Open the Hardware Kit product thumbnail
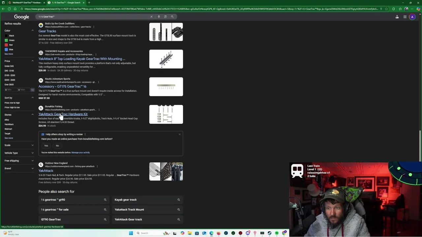422x237 pixels. coord(166,114)
